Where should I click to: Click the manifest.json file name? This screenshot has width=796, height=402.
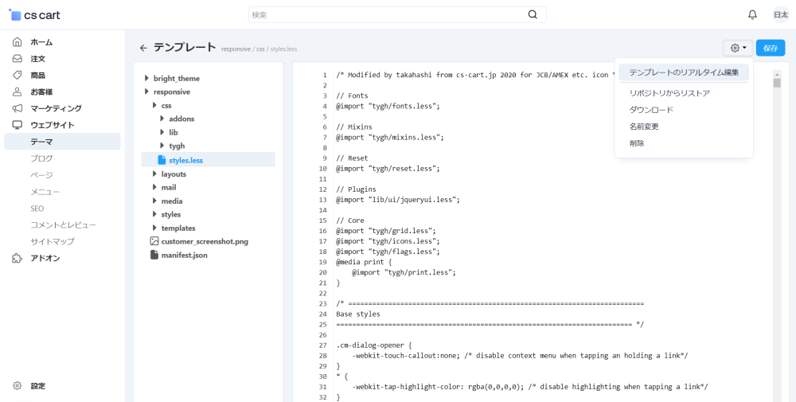(185, 256)
